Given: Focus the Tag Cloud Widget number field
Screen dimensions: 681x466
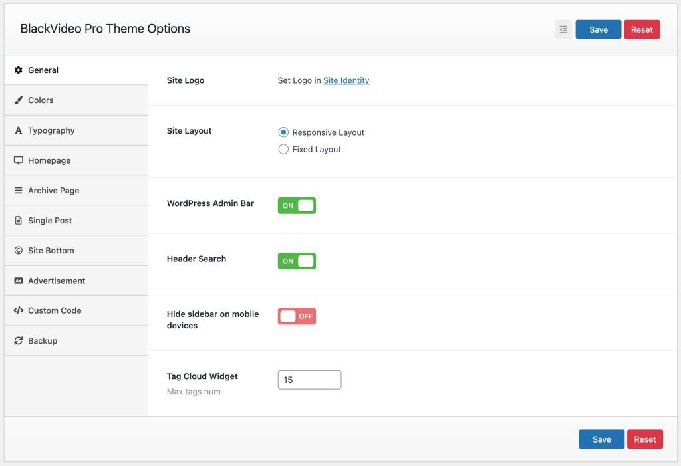Looking at the screenshot, I should click(x=309, y=380).
